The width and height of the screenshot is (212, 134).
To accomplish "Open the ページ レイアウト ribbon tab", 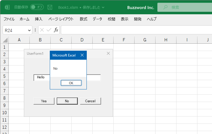I will [61, 19].
